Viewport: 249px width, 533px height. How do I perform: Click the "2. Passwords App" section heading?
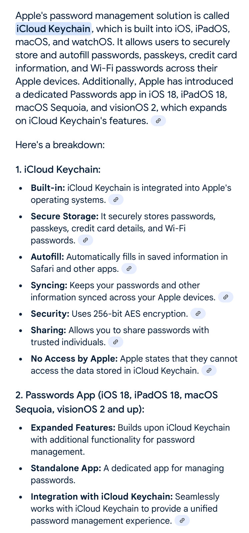point(116,402)
